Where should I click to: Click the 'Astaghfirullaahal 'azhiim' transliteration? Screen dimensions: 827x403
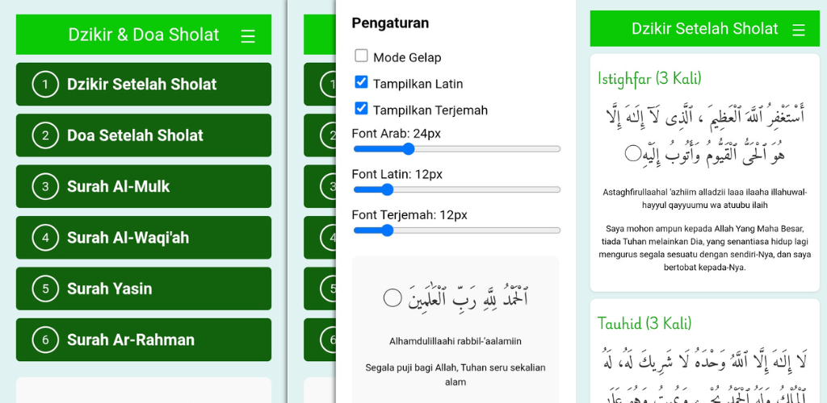(x=704, y=198)
